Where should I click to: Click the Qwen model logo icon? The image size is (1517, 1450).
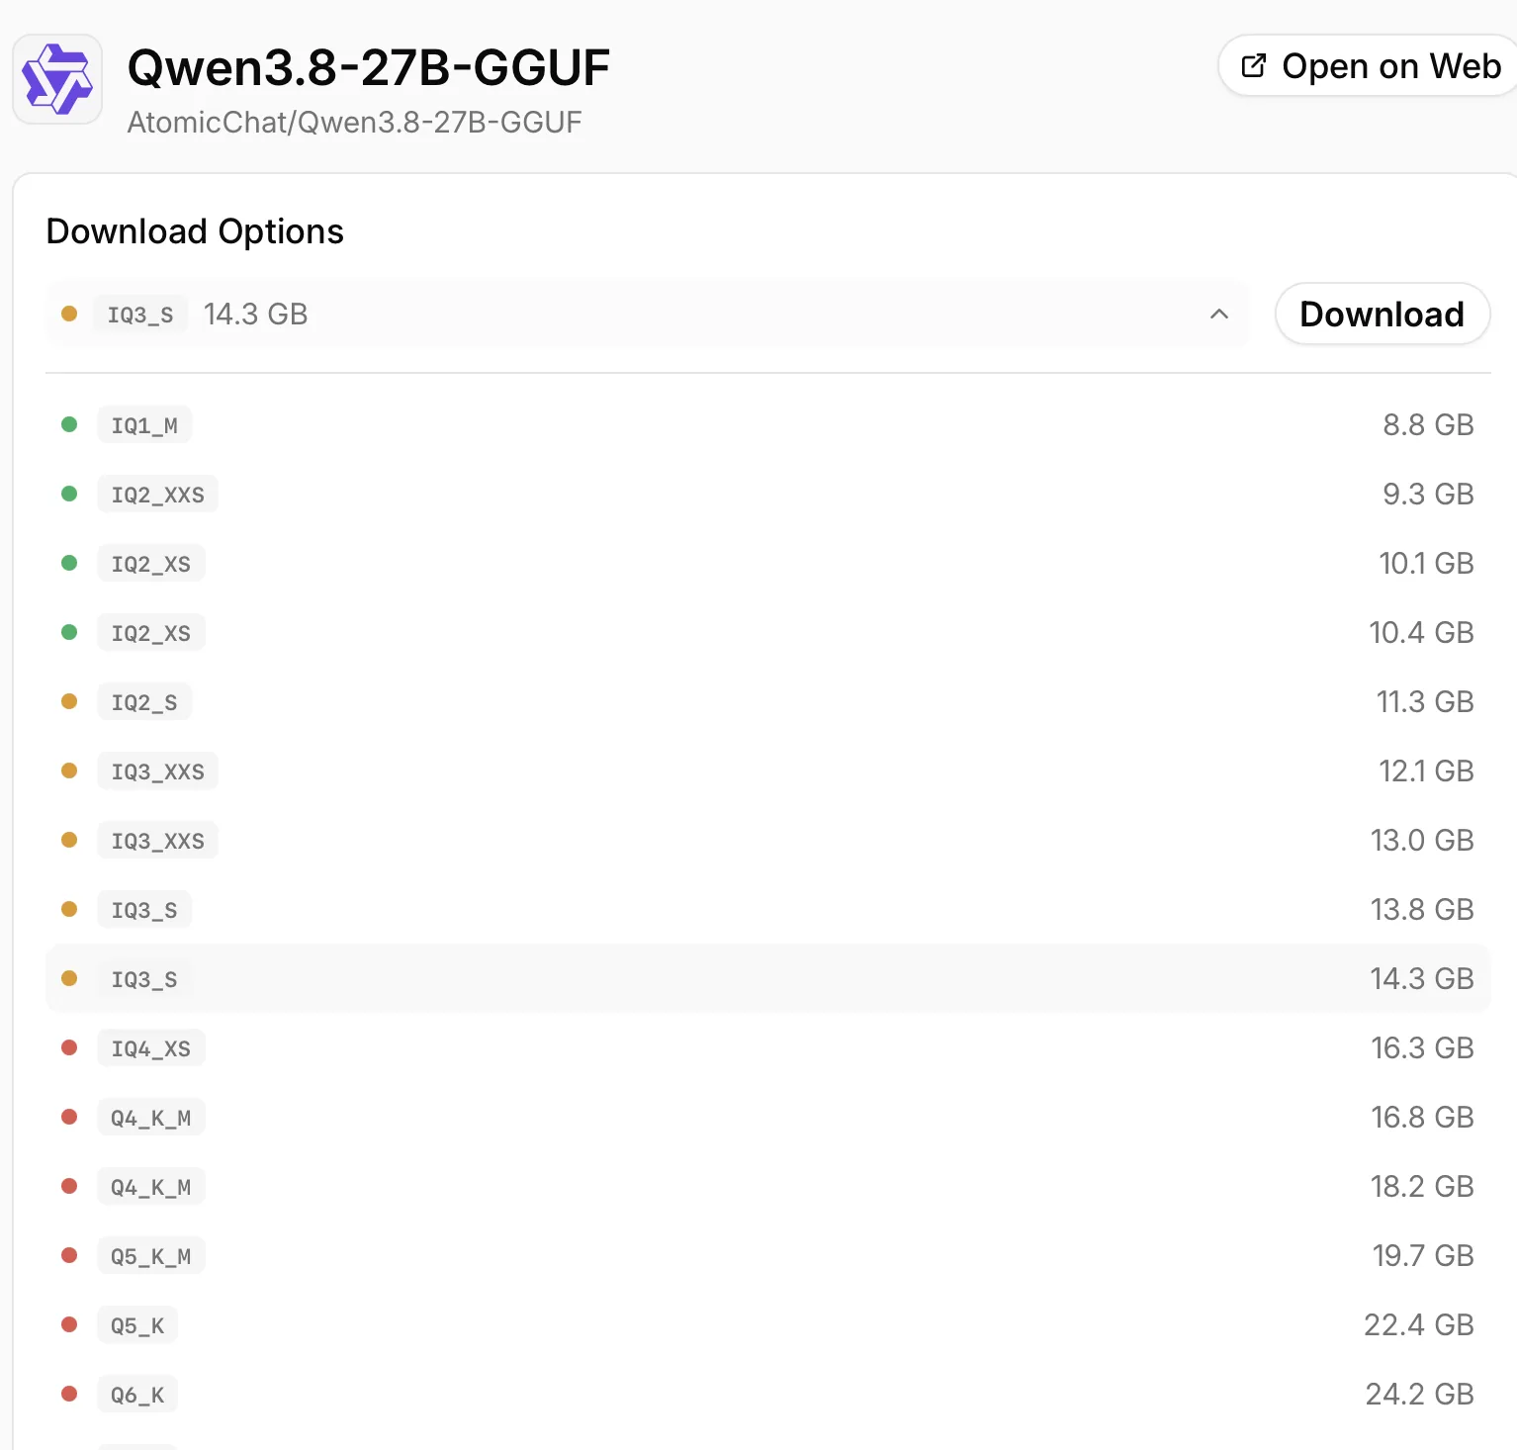point(57,79)
